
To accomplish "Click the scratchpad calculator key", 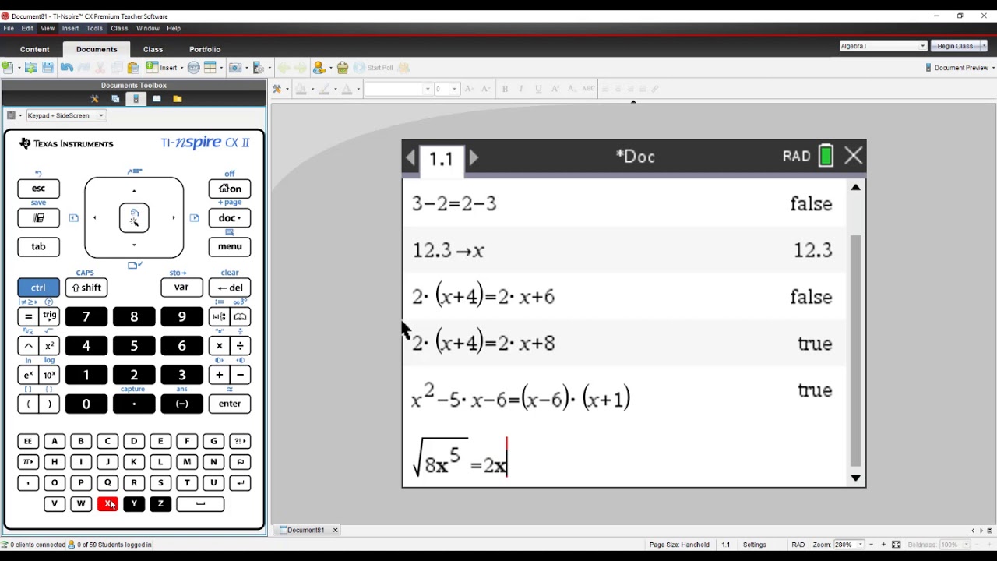I will pyautogui.click(x=38, y=217).
